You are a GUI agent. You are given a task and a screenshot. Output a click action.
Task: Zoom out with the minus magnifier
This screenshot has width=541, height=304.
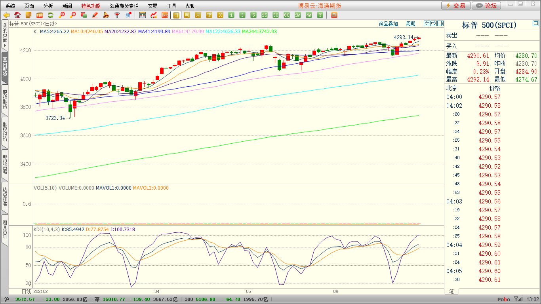coord(73,15)
